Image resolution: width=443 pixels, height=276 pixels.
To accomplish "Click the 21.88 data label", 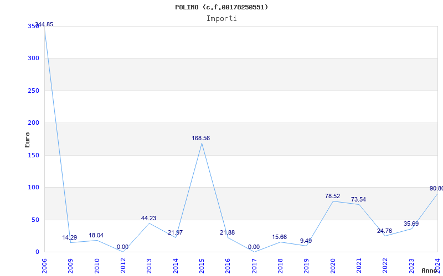I will (228, 232).
